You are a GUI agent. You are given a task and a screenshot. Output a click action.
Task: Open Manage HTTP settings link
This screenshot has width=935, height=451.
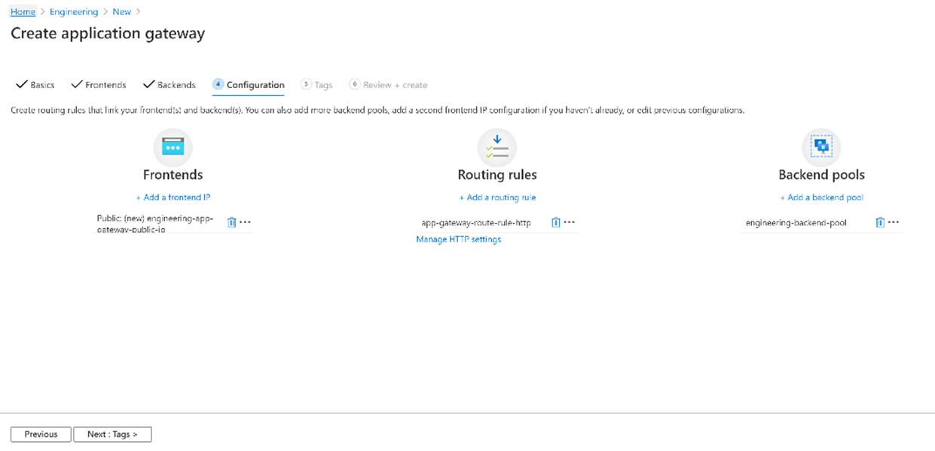click(458, 239)
